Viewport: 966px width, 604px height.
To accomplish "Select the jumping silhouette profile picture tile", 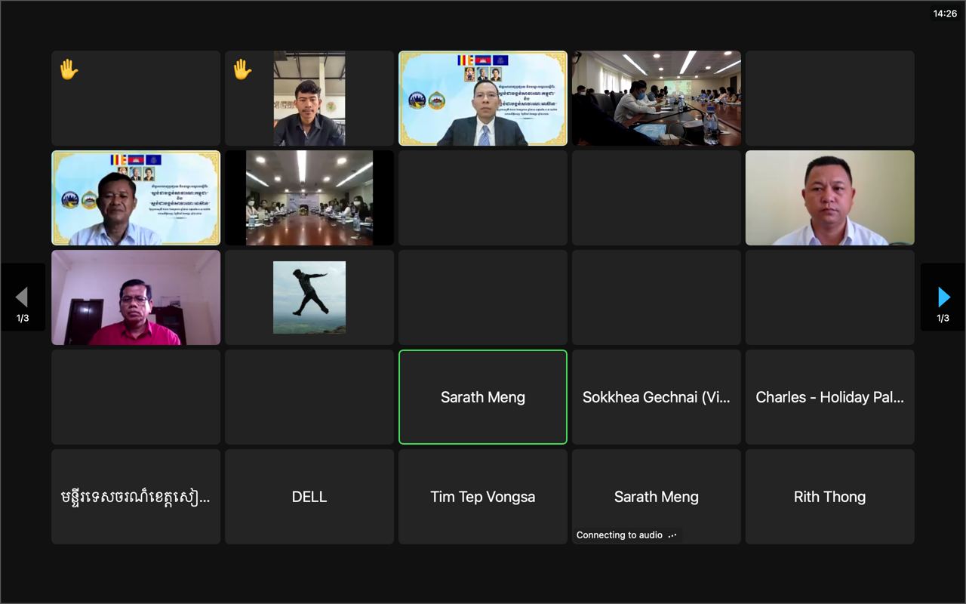I will tap(309, 297).
